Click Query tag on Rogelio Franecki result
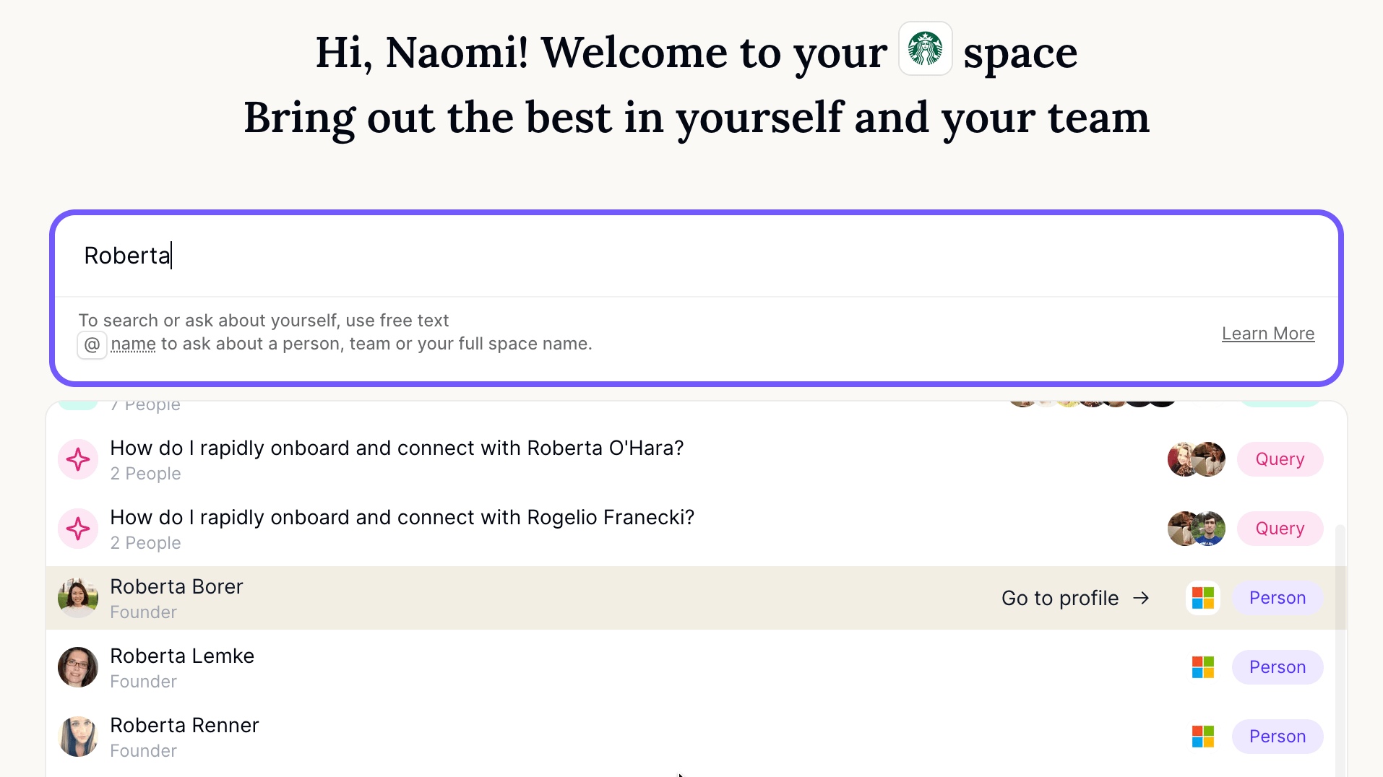The width and height of the screenshot is (1383, 777). click(1280, 529)
